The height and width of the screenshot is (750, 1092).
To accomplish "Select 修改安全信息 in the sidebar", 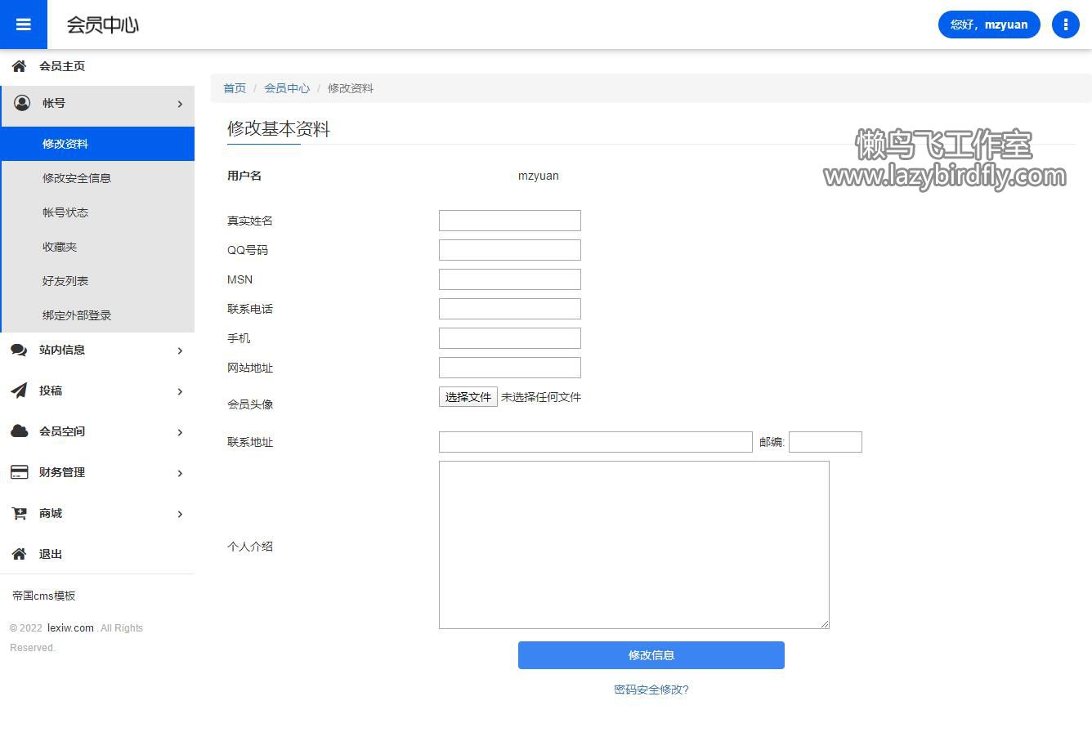I will (x=77, y=178).
